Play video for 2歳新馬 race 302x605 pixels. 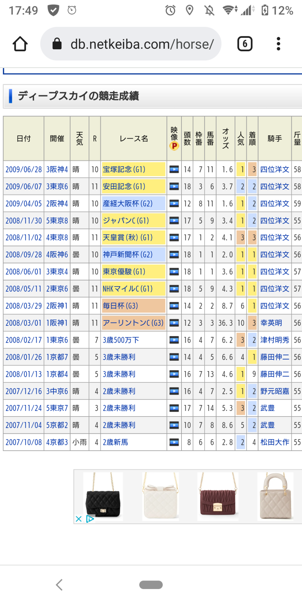tap(174, 442)
